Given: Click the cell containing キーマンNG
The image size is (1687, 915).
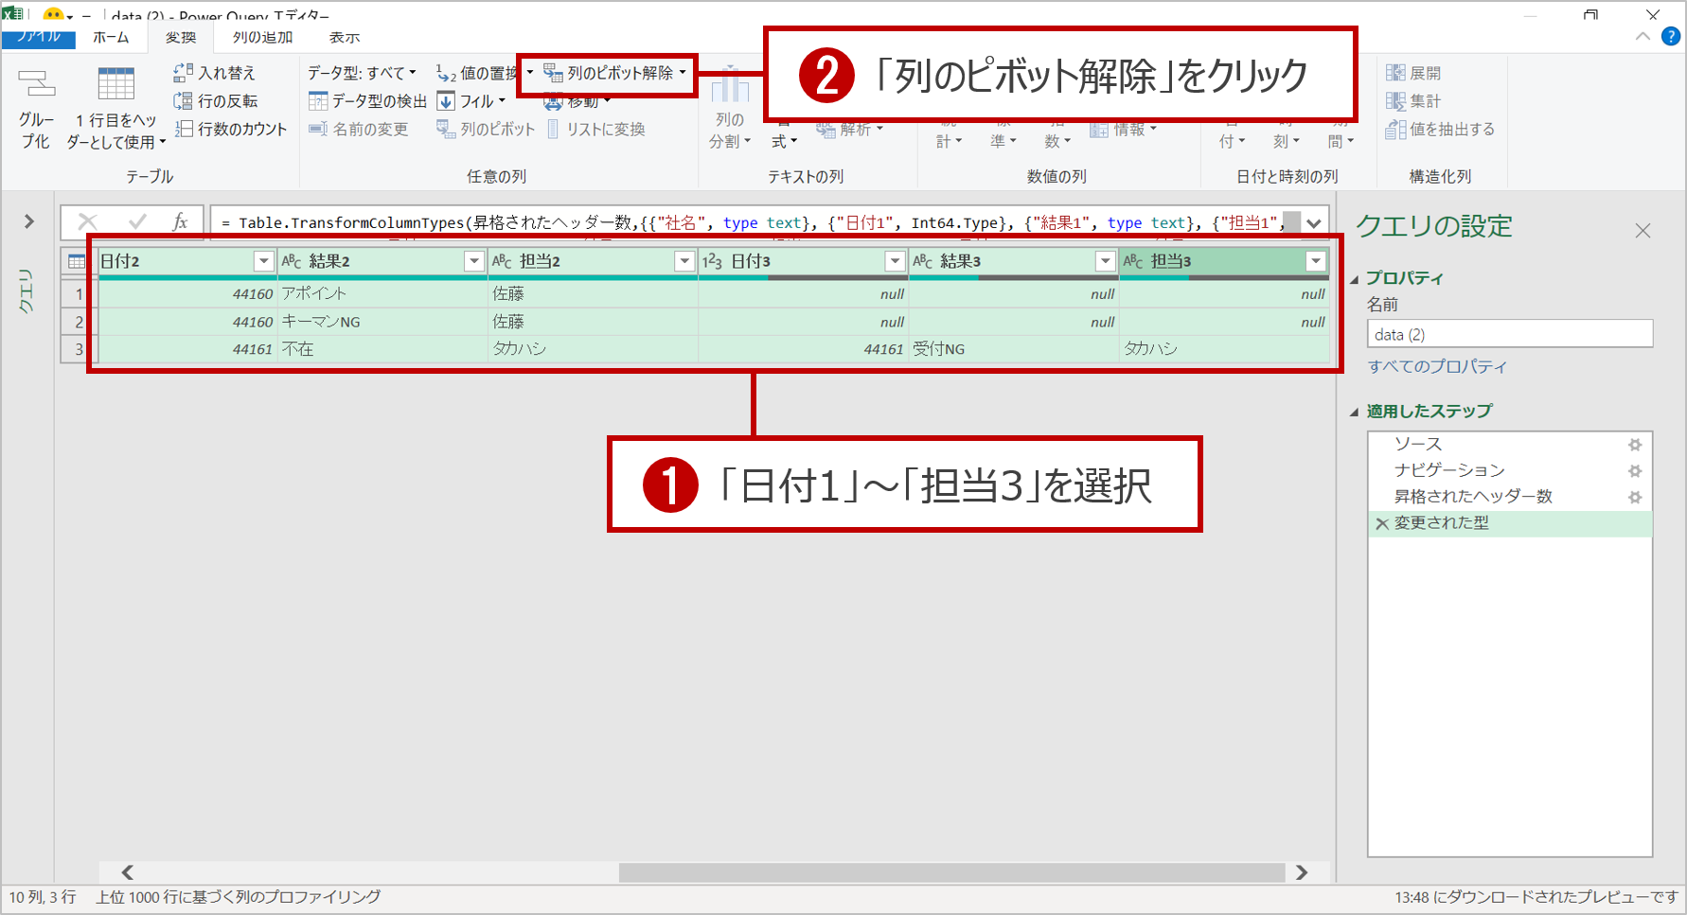Looking at the screenshot, I should click(x=382, y=322).
